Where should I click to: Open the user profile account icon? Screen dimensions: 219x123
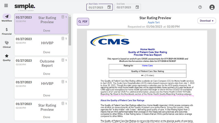coord(212,7)
